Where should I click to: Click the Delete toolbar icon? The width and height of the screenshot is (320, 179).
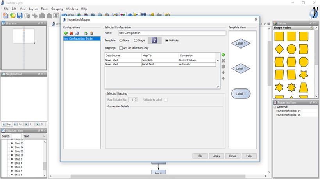point(56,16)
